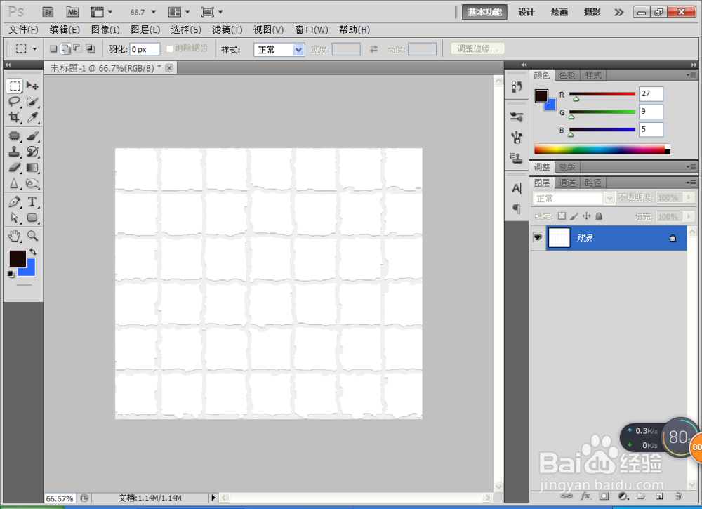This screenshot has height=509, width=702.
Task: Select the Crop tool
Action: click(x=15, y=117)
